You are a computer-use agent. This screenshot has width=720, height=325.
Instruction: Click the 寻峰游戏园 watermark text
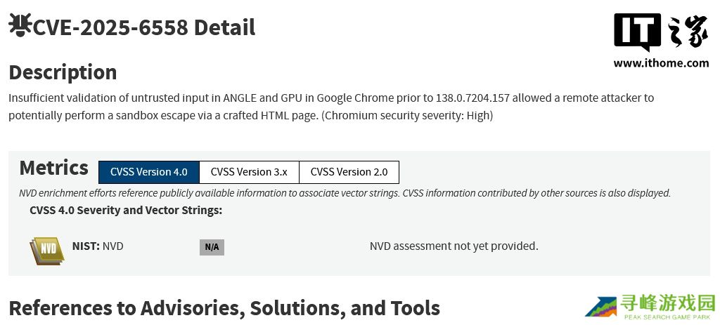(667, 303)
